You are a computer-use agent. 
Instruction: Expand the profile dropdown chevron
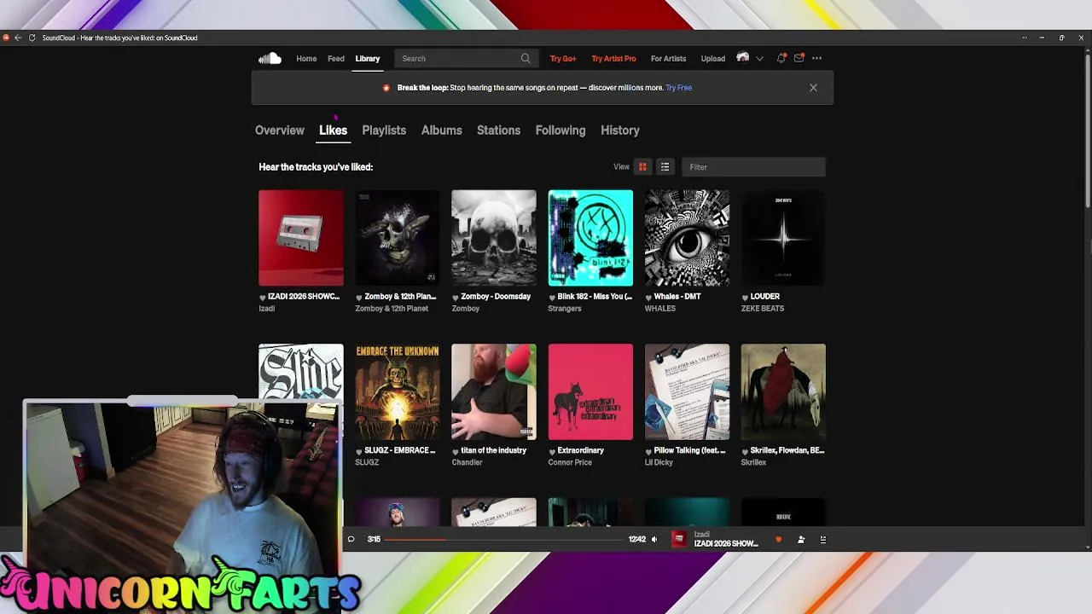click(x=759, y=58)
